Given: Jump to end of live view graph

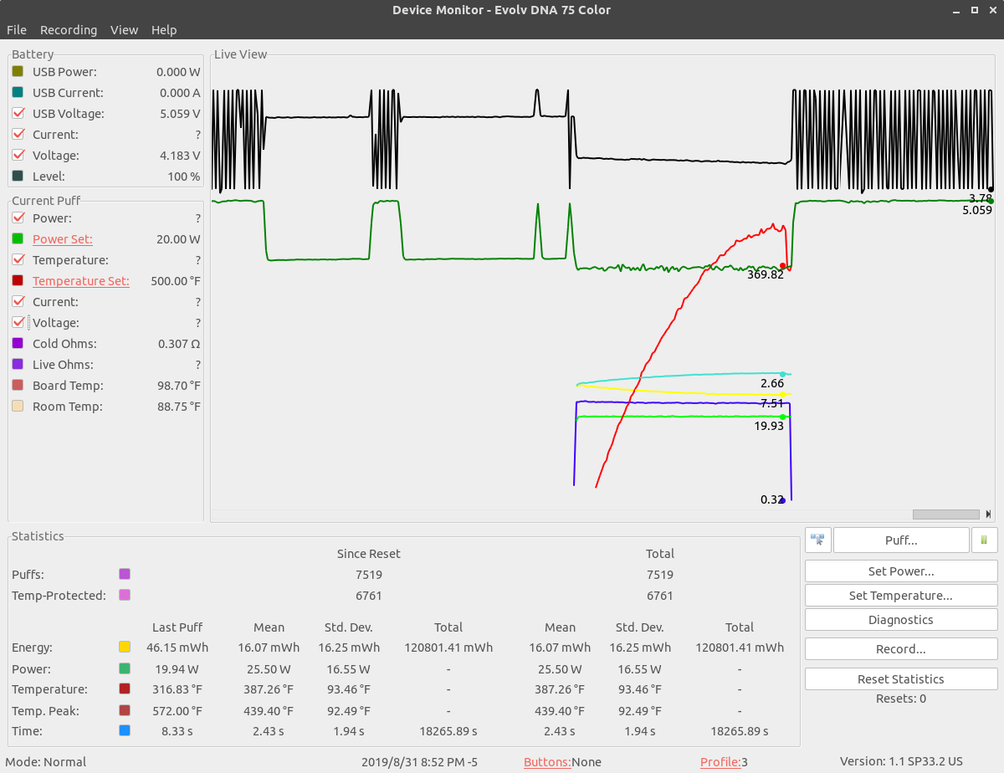Looking at the screenshot, I should (x=990, y=514).
